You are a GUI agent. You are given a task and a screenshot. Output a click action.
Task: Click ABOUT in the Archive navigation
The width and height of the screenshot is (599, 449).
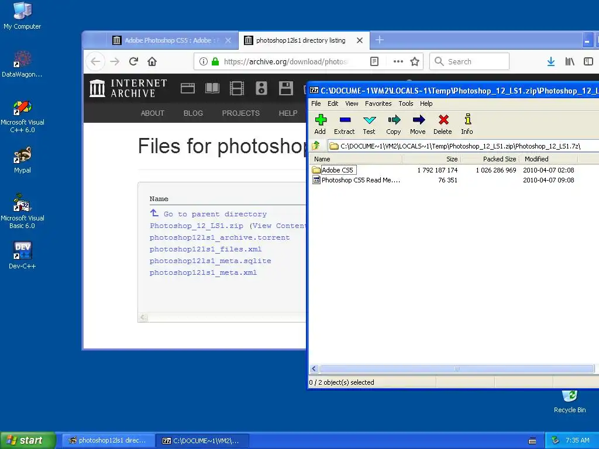coord(153,113)
